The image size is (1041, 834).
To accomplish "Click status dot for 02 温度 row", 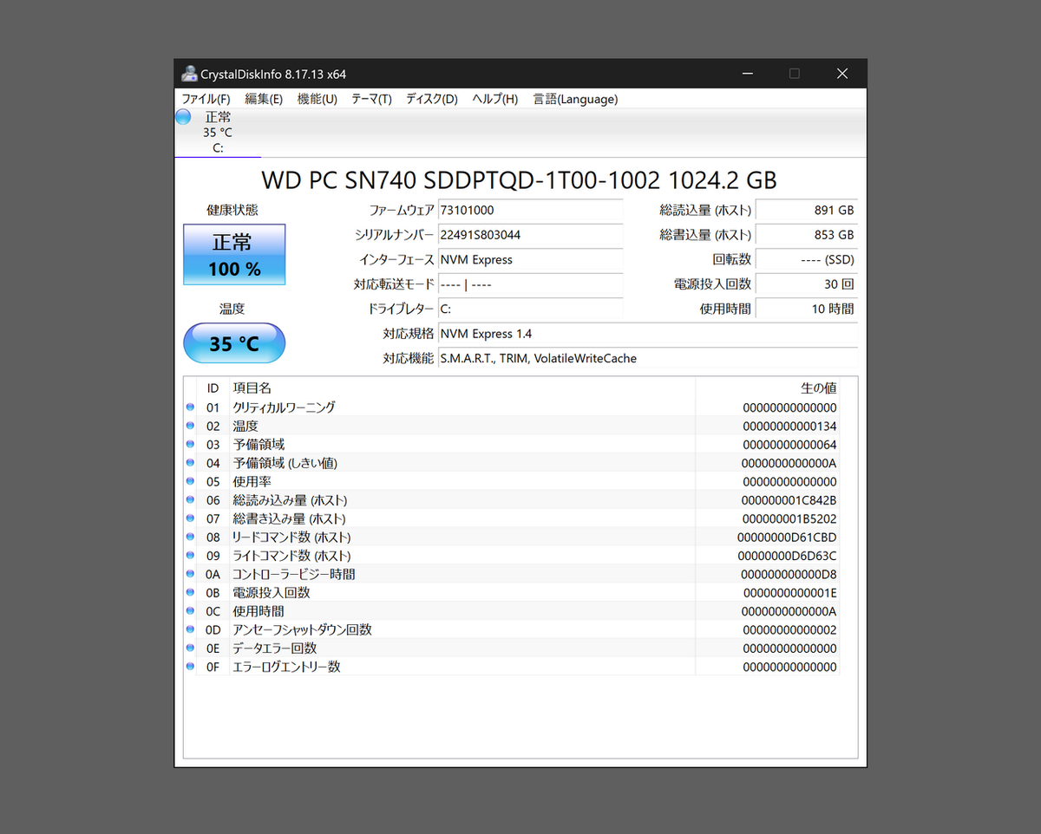I will tap(190, 426).
